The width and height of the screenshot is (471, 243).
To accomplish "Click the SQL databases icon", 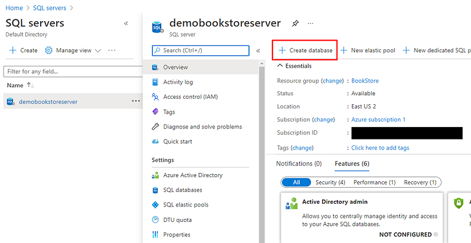I will click(x=155, y=190).
